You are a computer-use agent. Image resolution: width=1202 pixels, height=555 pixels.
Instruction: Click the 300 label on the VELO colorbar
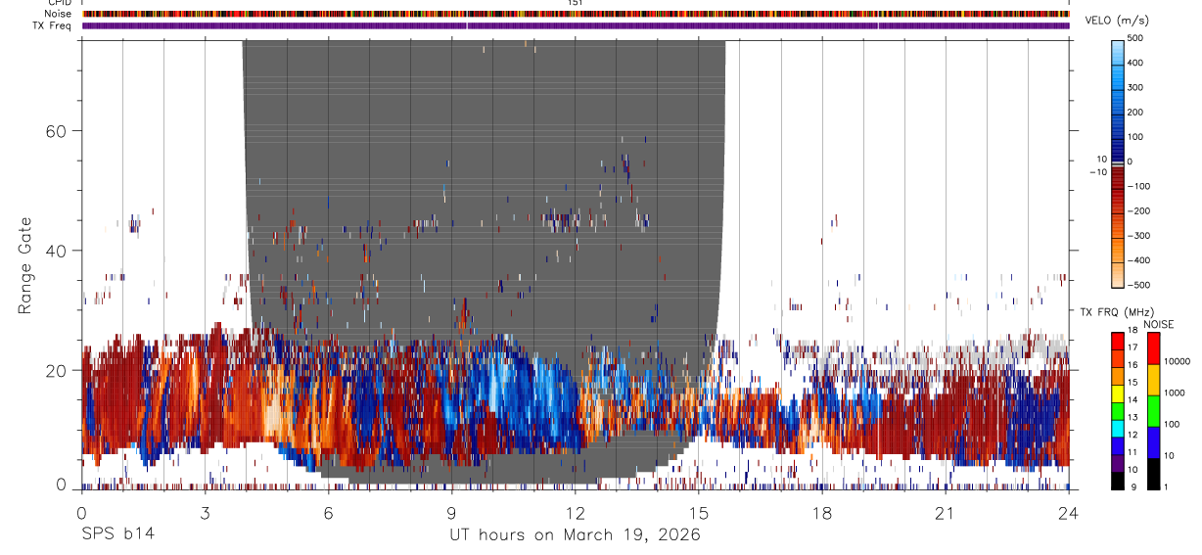click(1137, 87)
